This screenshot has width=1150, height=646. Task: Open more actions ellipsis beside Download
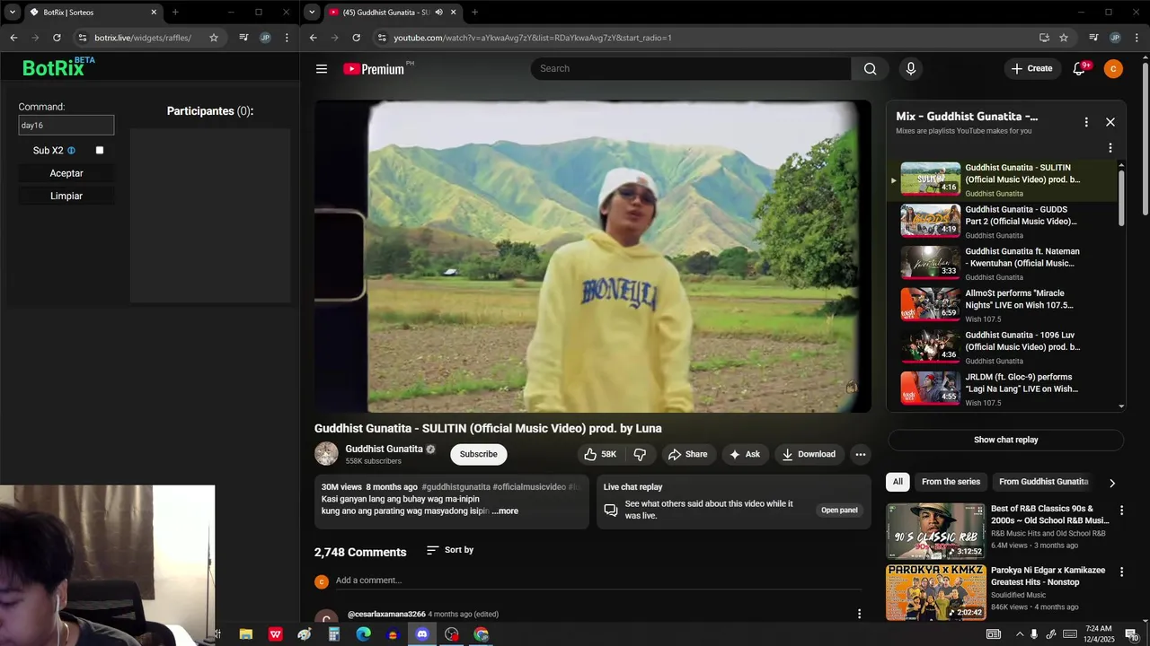coord(861,454)
